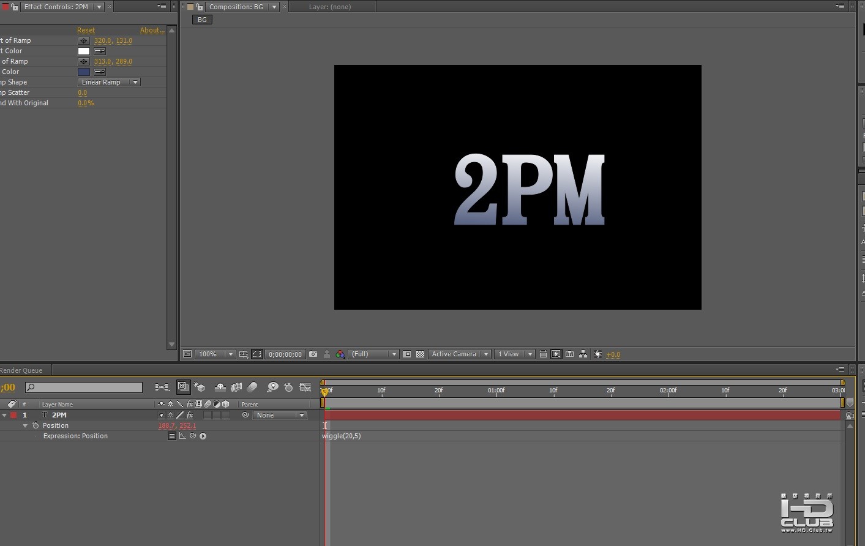
Task: Click the dark blue End Color swatch
Action: click(x=84, y=72)
